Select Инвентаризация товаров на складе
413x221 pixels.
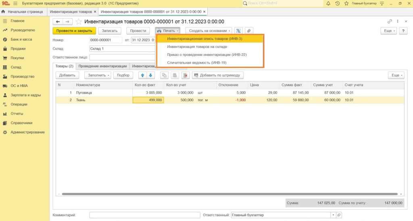tap(210, 47)
